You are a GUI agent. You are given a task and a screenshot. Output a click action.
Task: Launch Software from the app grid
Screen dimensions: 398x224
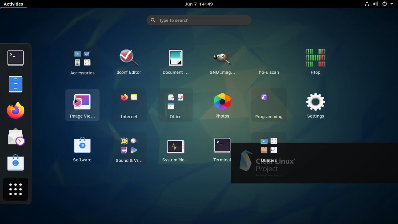coord(82,149)
